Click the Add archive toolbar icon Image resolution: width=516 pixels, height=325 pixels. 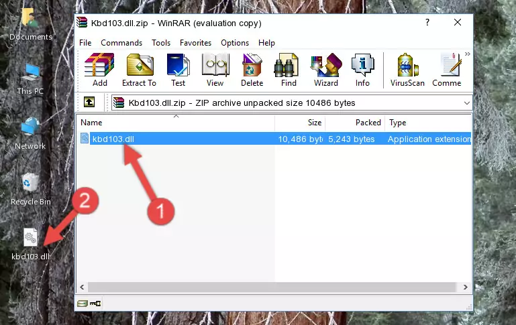99,70
